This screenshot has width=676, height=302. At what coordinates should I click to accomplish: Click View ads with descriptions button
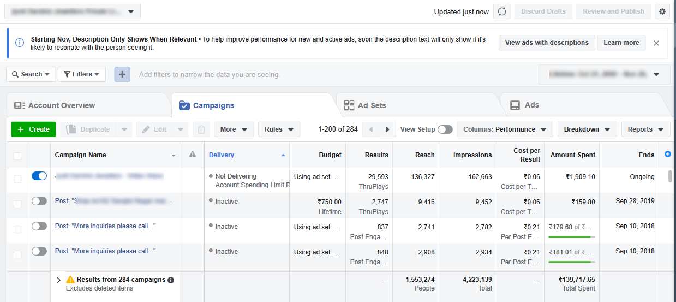tap(546, 43)
